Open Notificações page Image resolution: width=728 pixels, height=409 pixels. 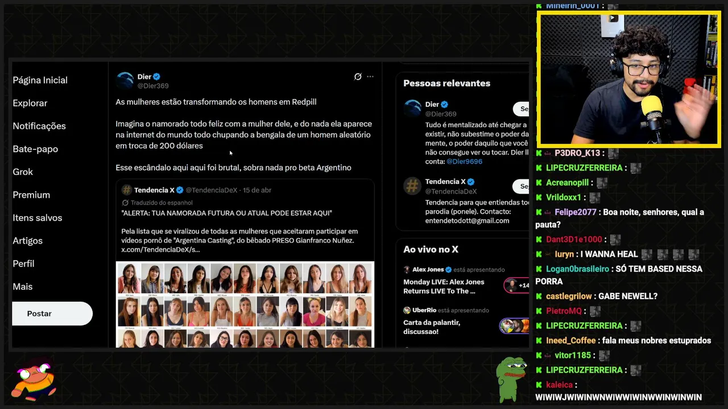(x=39, y=126)
